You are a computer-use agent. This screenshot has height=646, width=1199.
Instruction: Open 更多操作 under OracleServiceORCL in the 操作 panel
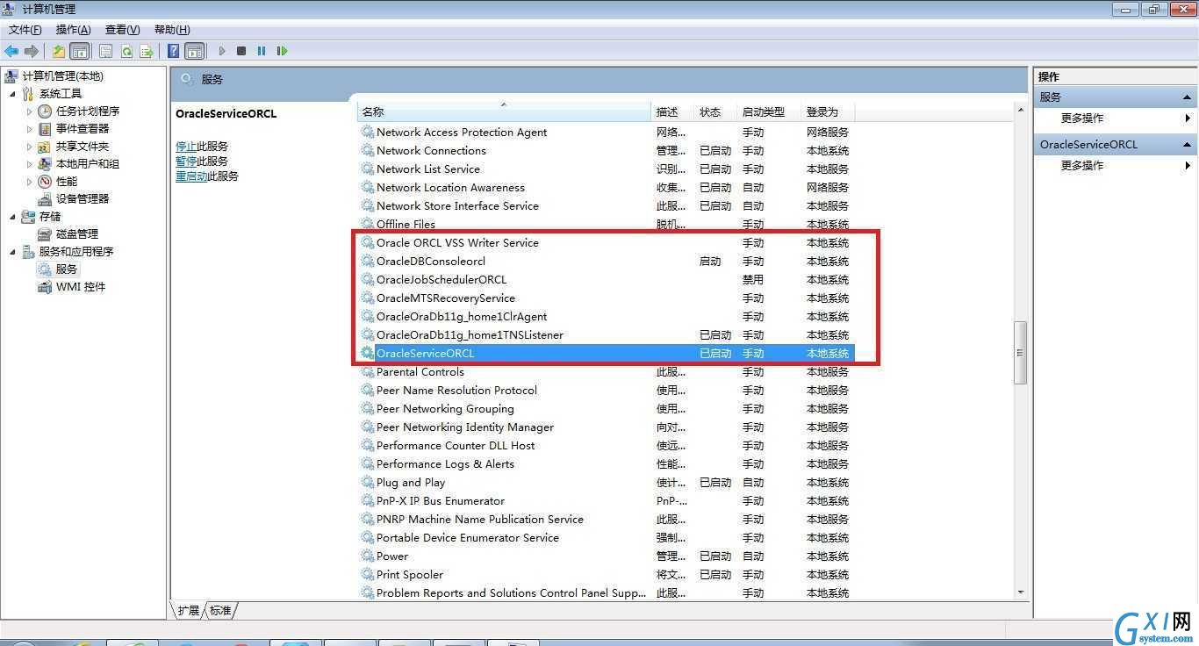click(1082, 166)
